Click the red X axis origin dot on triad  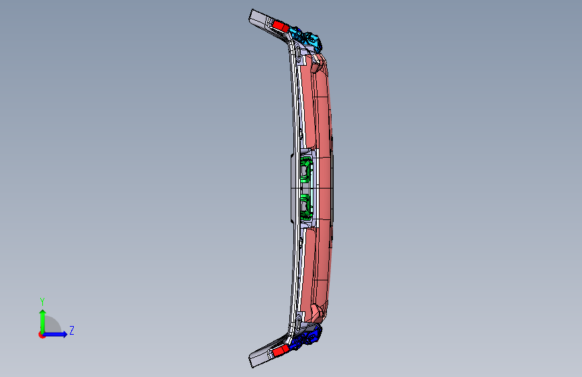(x=42, y=335)
